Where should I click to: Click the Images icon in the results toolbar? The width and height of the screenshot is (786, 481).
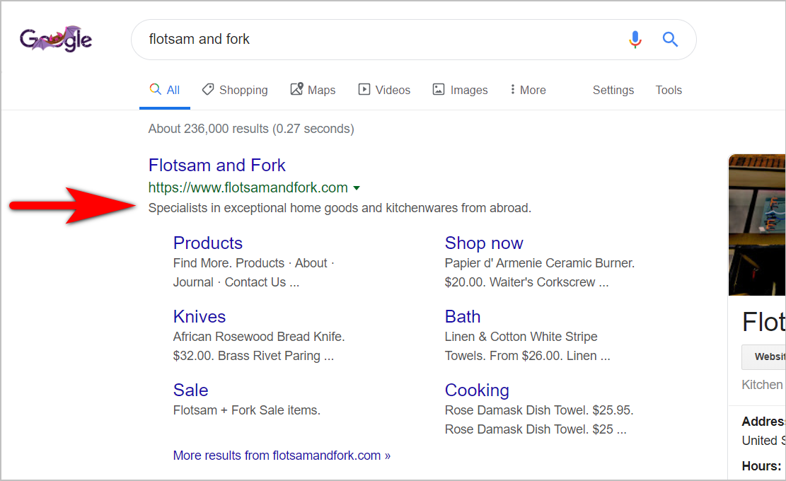point(441,89)
